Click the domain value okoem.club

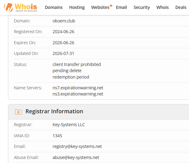tap(64, 21)
